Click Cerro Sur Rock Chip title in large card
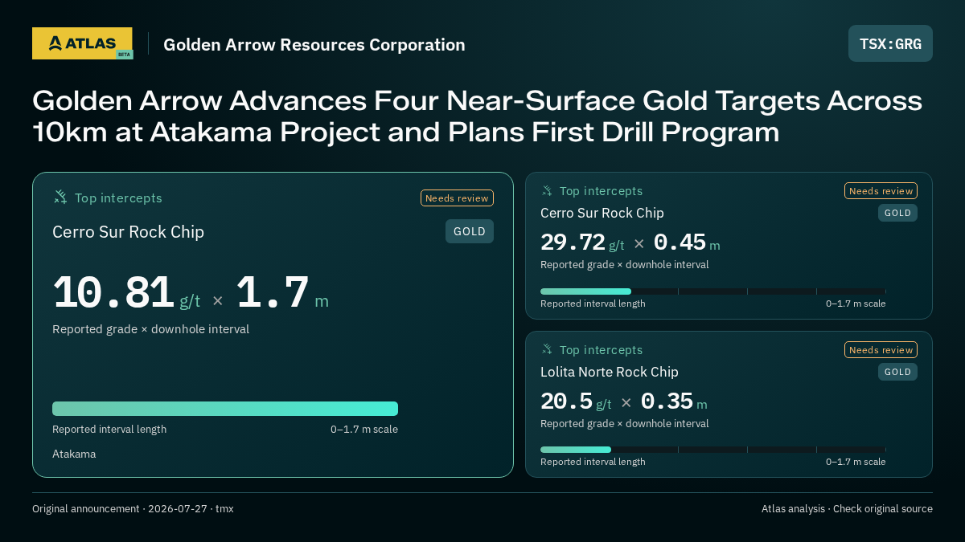965x542 pixels. [129, 232]
